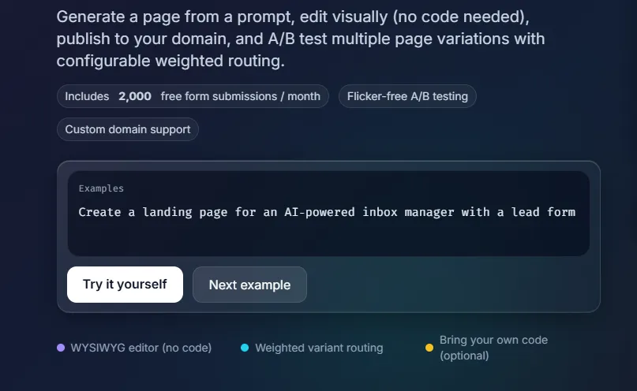Select the free form submissions per month pill

(193, 96)
